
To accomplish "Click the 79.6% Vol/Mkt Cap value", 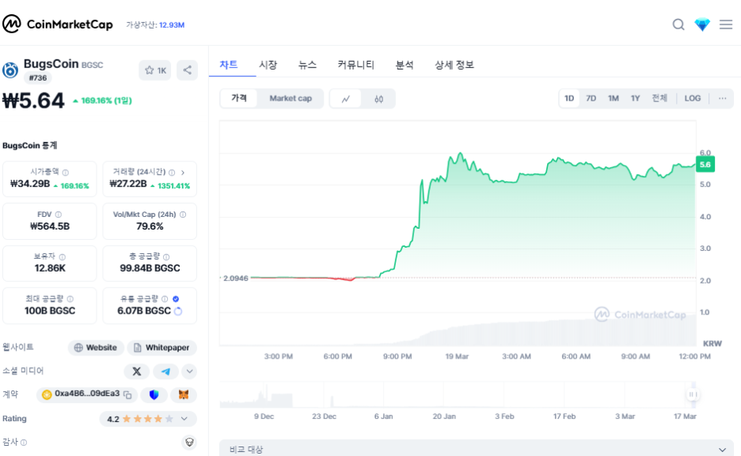I will pyautogui.click(x=150, y=226).
